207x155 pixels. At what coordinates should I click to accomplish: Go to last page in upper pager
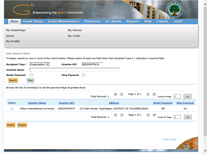pos(154,94)
